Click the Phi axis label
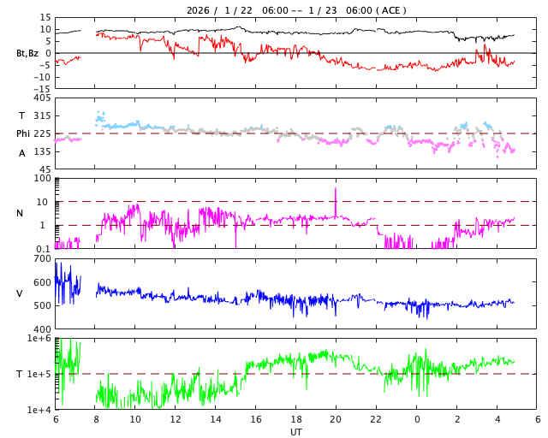 (23, 133)
